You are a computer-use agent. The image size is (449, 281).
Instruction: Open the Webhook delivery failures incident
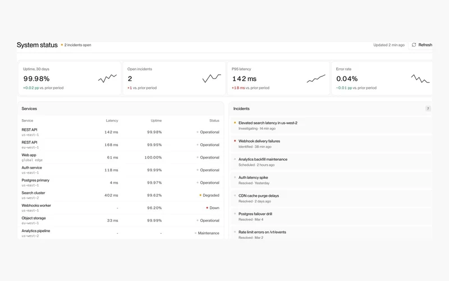click(331, 144)
